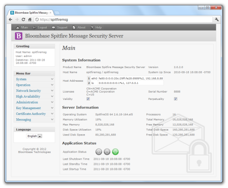The width and height of the screenshot is (228, 188).
Task: Click the Last Startup Time value
Action: click(x=112, y=169)
